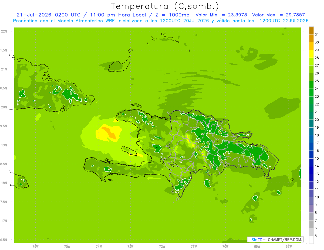Click the "Temperatura (C,somb.)" chart title
The height and width of the screenshot is (250, 324).
pyautogui.click(x=165, y=6)
